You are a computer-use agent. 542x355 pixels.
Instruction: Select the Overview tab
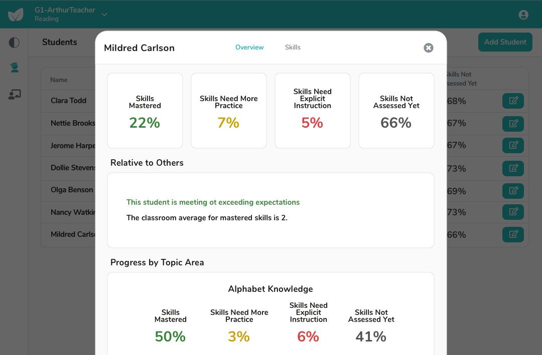[x=249, y=47]
